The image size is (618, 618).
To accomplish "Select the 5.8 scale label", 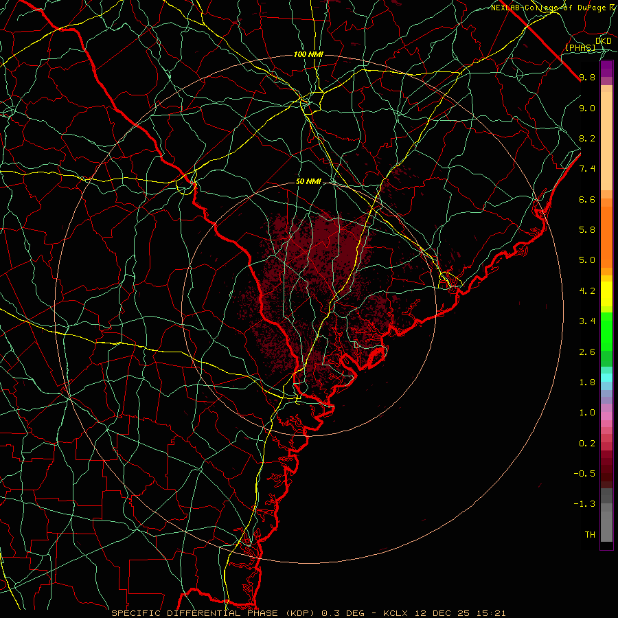I will point(587,230).
